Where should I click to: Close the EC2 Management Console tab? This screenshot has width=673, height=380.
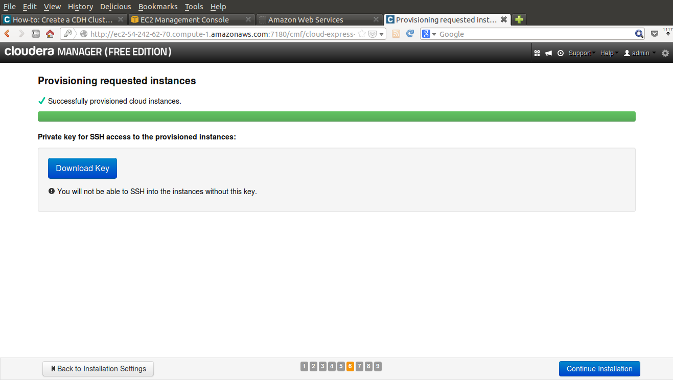click(x=248, y=19)
